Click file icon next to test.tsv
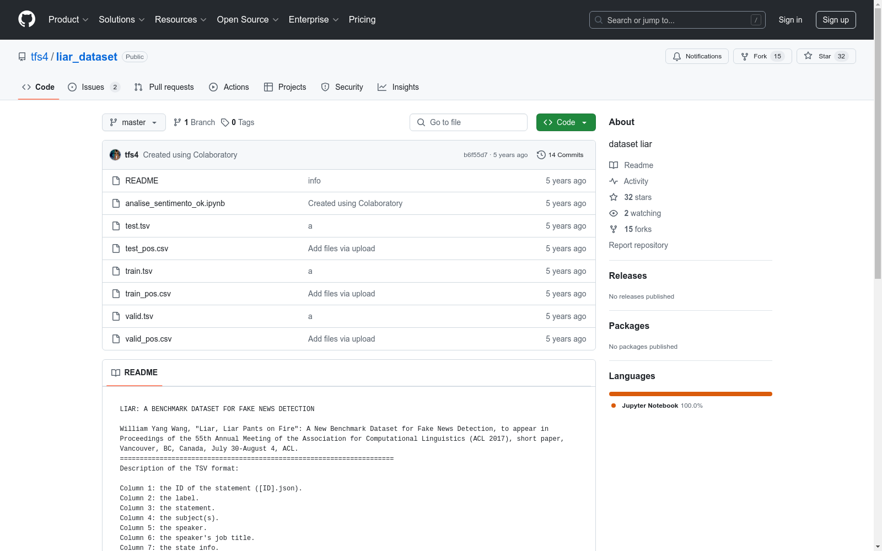882x551 pixels. click(x=116, y=226)
